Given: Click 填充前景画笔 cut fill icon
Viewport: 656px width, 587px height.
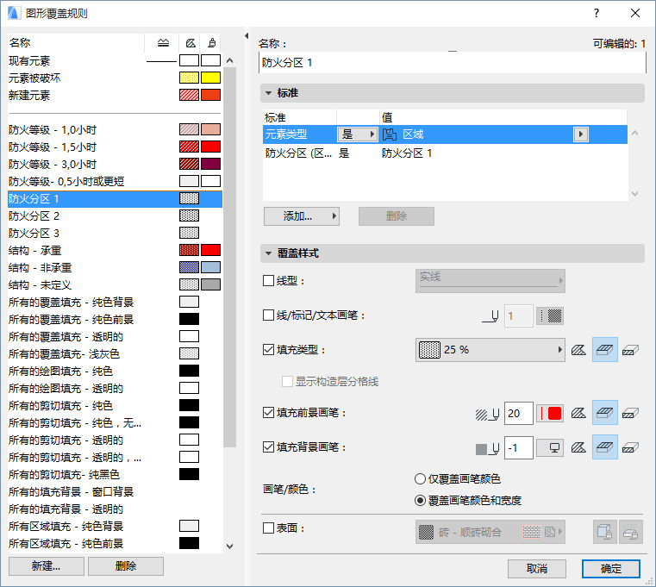Looking at the screenshot, I should (x=630, y=414).
